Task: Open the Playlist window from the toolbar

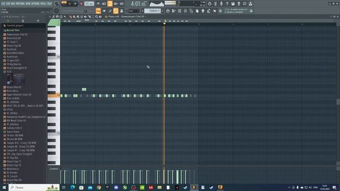Action: 168,11
